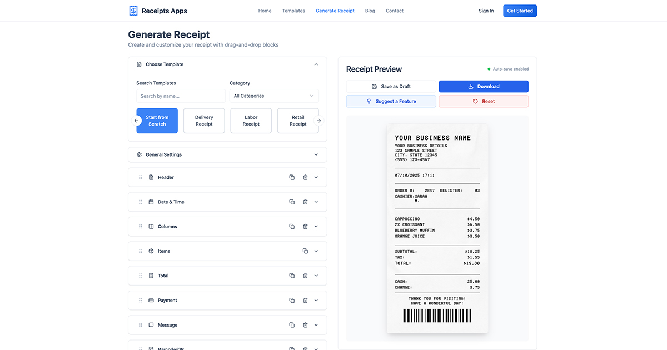Delete the Date & Time block

(305, 202)
